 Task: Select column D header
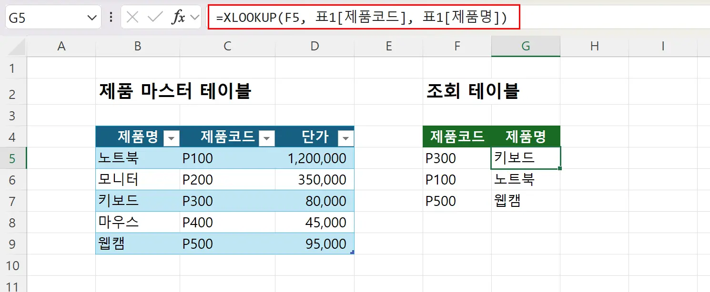click(x=314, y=46)
